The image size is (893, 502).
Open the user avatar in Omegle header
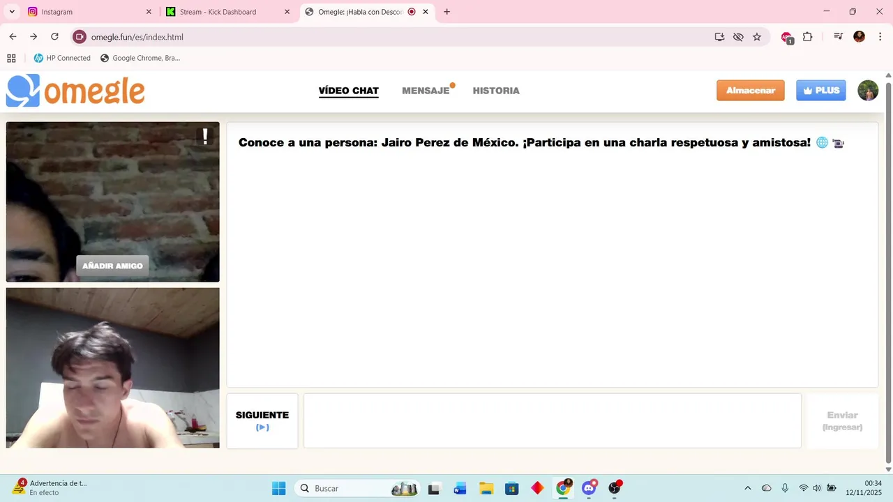click(868, 91)
